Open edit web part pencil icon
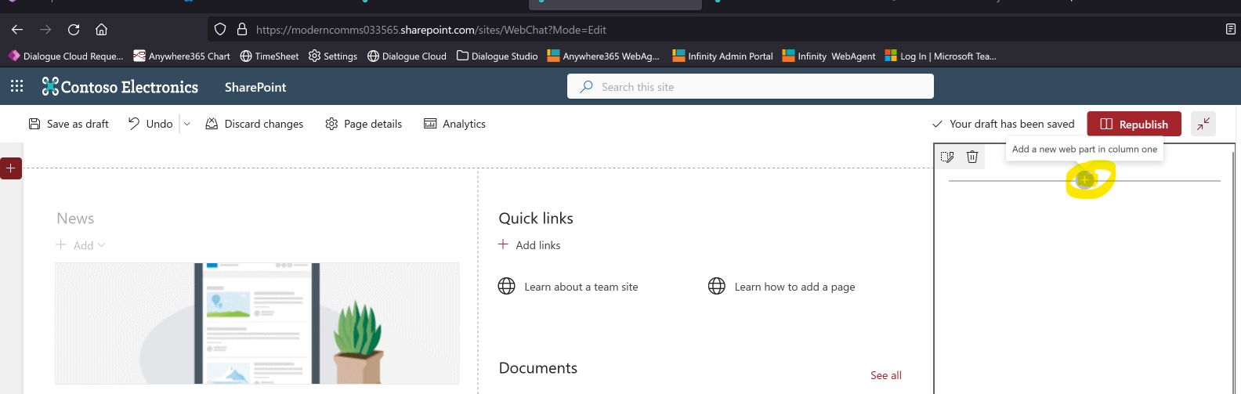This screenshot has width=1241, height=394. (x=947, y=157)
